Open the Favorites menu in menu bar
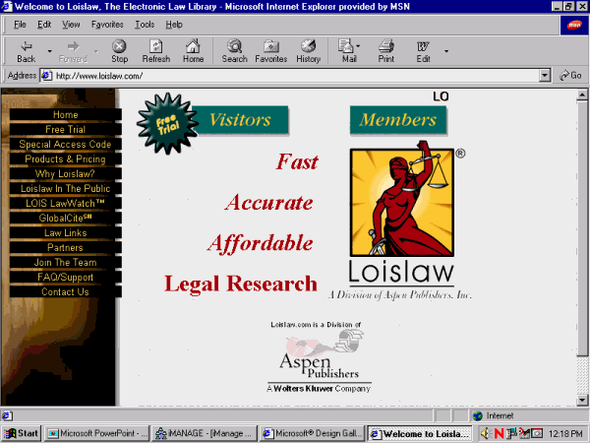 (x=107, y=24)
